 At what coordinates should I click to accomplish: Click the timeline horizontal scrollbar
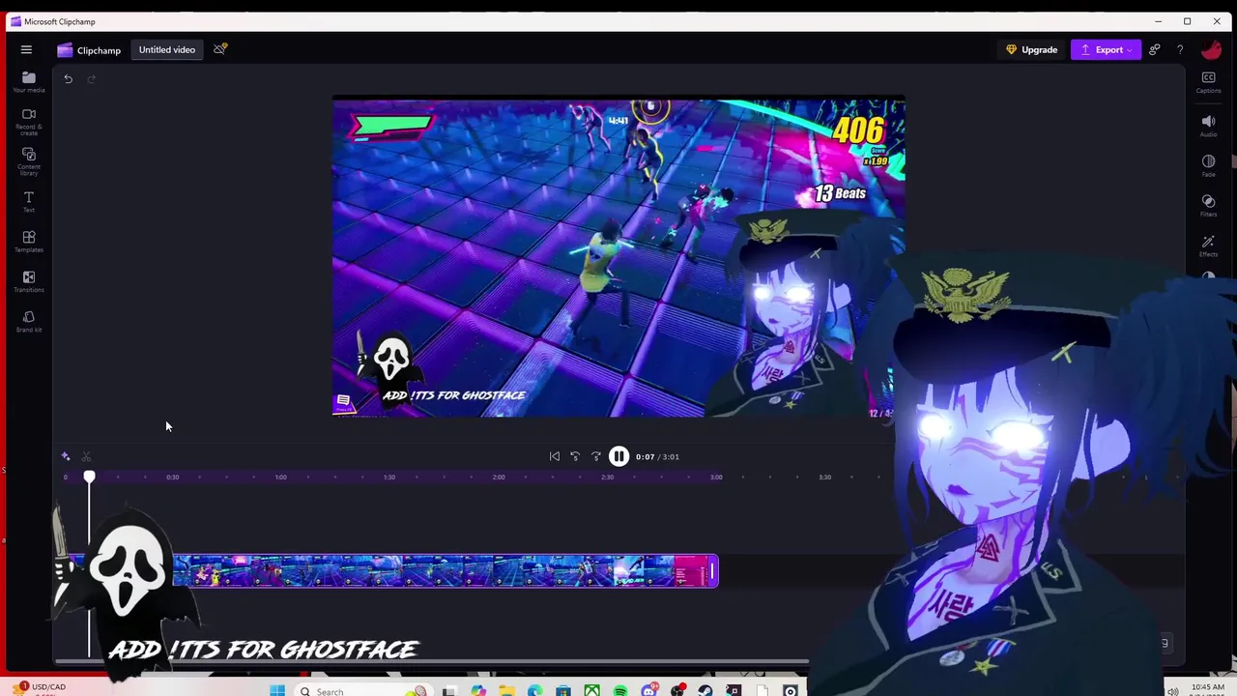point(431,662)
